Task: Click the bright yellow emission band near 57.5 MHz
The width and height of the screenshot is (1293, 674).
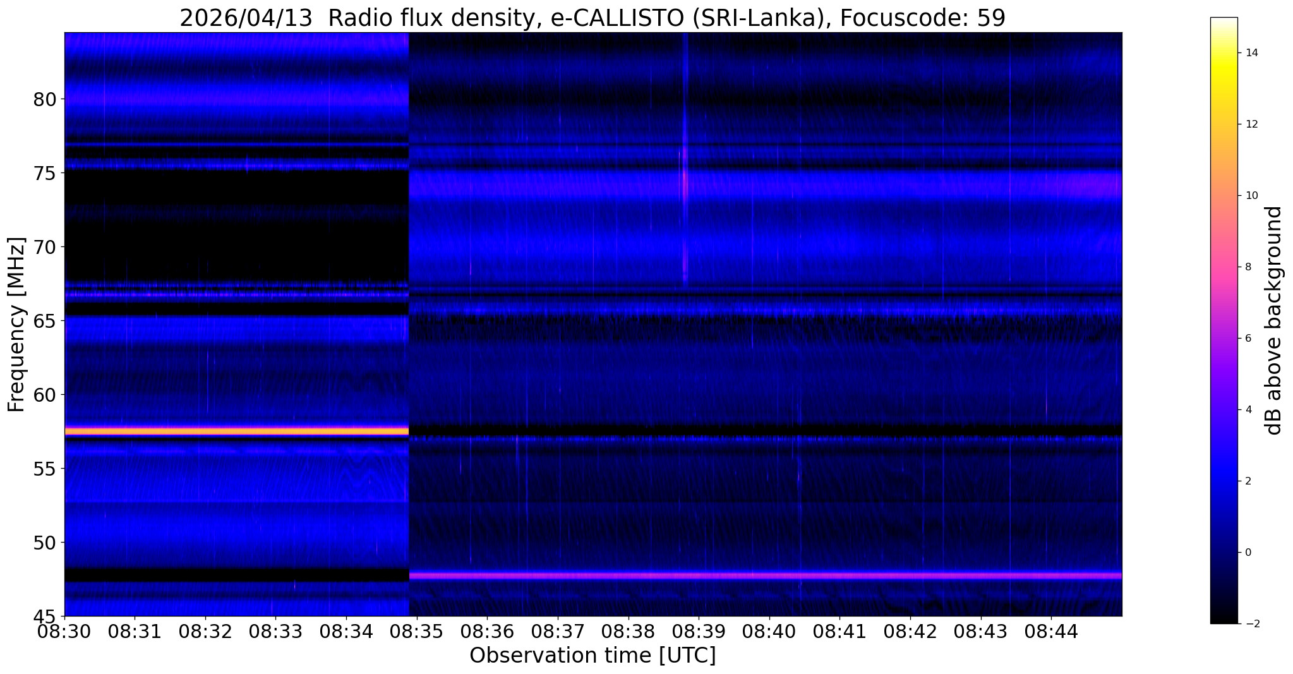Action: click(237, 431)
